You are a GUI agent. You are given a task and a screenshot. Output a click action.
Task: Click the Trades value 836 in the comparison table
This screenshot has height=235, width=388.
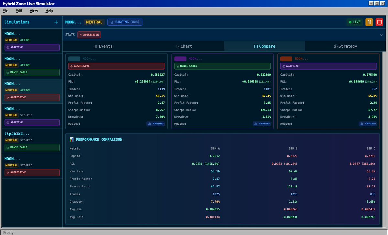coord(372,194)
